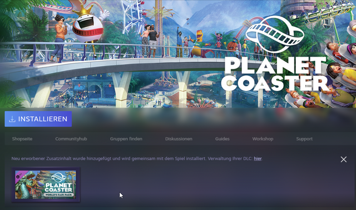Open the Shopseite tab

pyautogui.click(x=22, y=139)
